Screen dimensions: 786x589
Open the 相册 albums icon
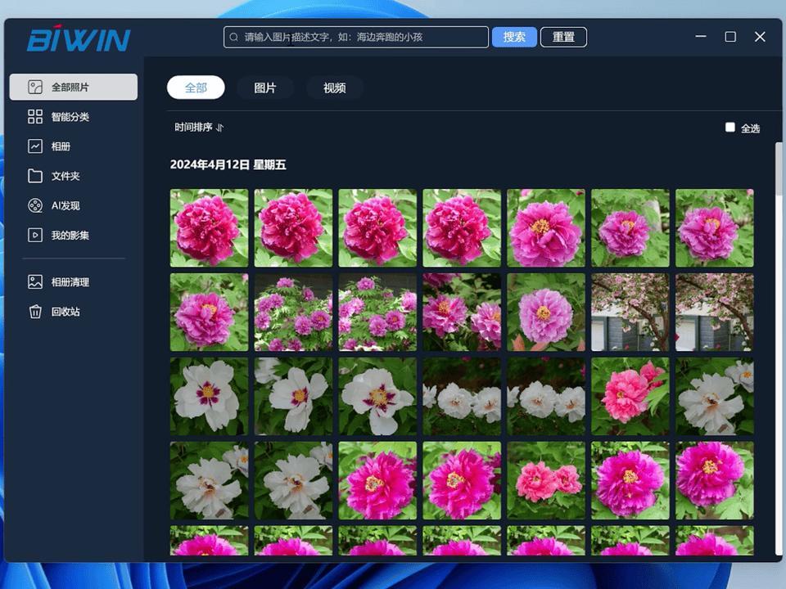pos(34,146)
